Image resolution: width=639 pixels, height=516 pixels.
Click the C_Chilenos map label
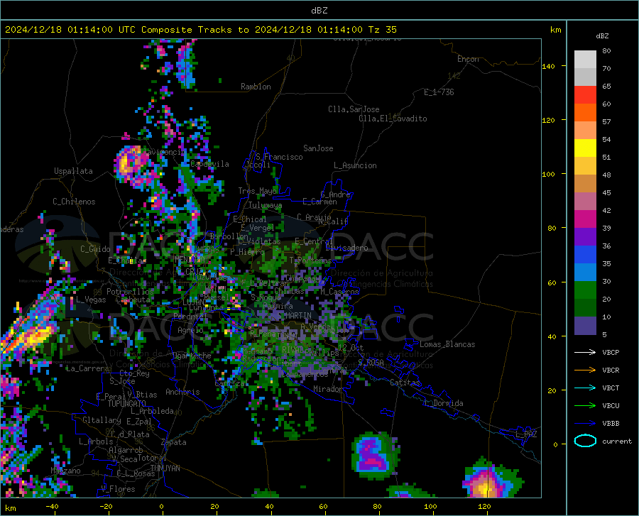[74, 202]
